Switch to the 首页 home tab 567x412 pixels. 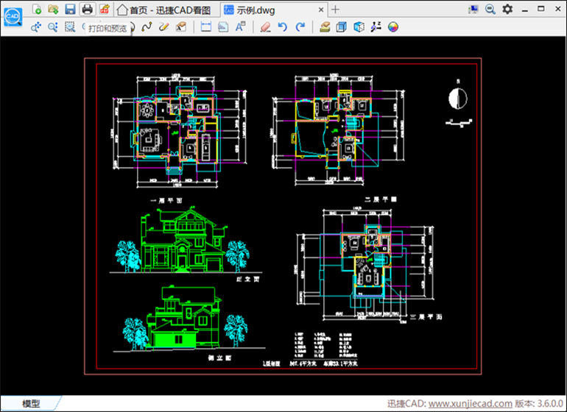coord(166,10)
